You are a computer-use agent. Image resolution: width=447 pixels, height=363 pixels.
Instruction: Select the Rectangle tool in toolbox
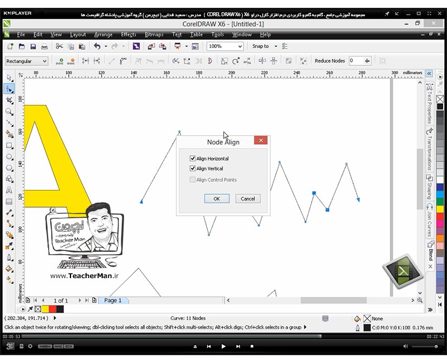click(9, 146)
